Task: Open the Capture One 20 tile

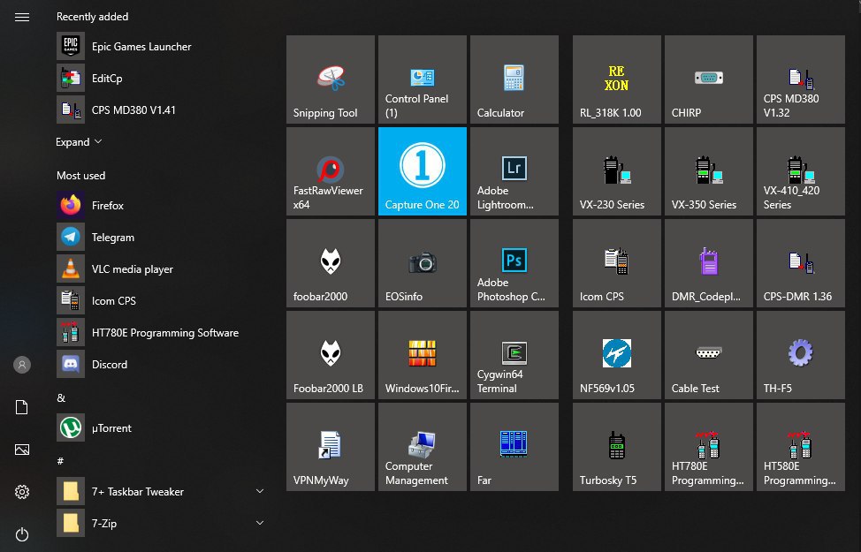Action: point(423,171)
